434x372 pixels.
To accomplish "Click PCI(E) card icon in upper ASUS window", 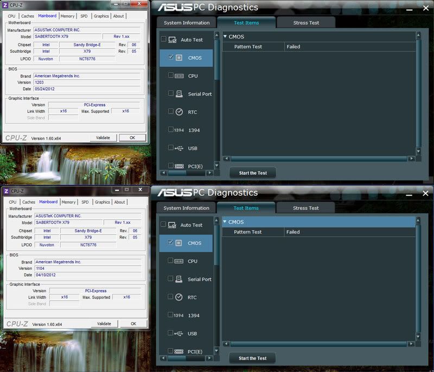I will 179,166.
